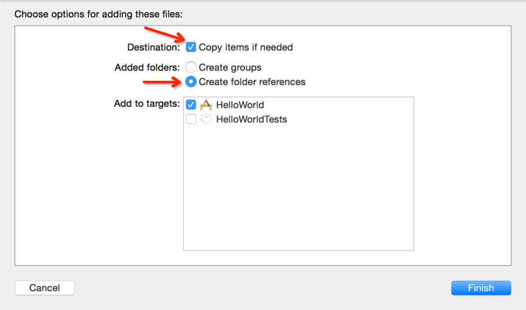
Task: Click the Finish button
Action: pos(481,288)
